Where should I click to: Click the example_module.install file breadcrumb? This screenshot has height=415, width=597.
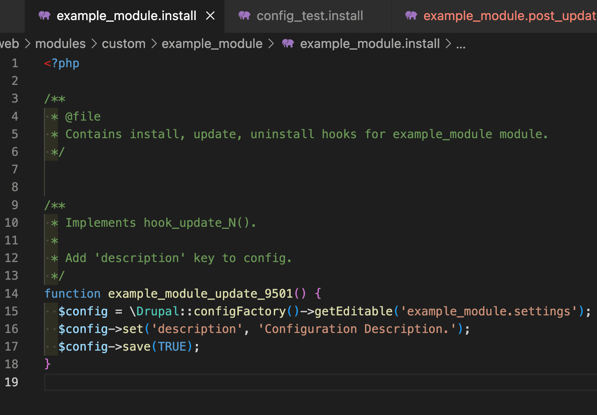pyautogui.click(x=370, y=43)
